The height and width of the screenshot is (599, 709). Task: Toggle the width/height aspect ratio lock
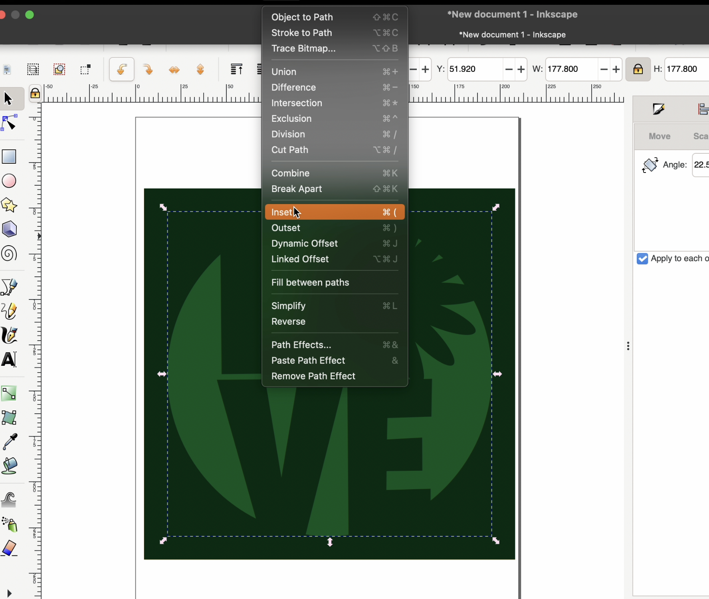click(x=638, y=69)
